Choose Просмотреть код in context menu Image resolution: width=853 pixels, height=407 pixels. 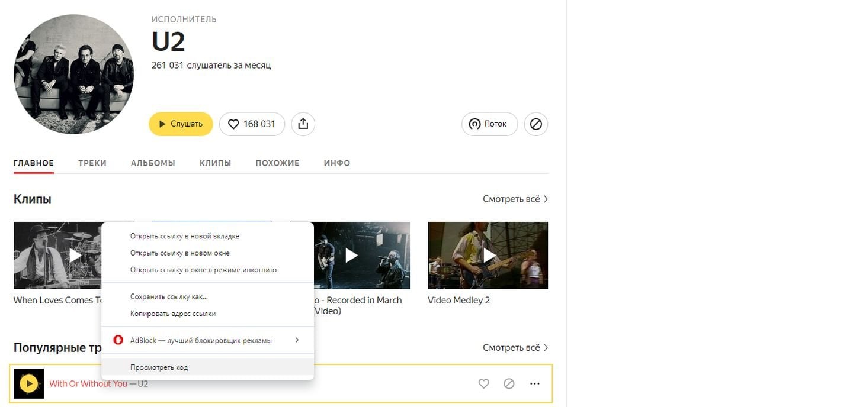click(207, 367)
